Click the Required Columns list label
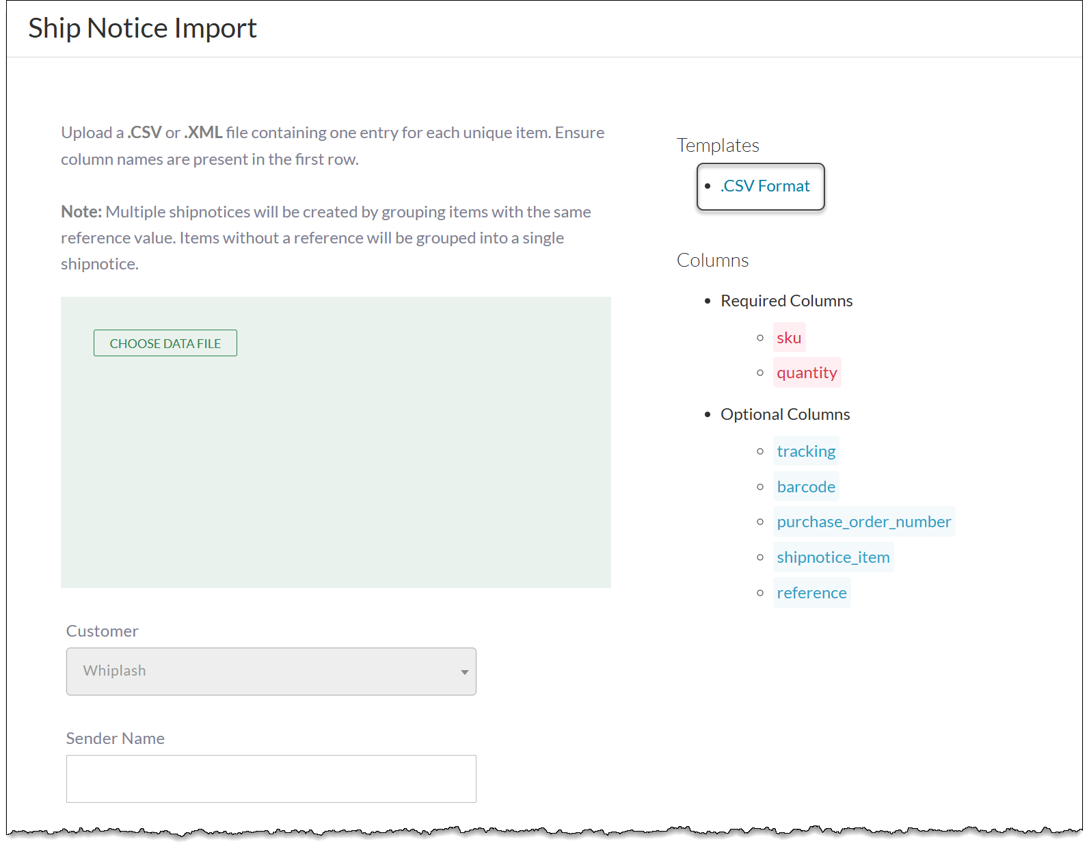 [787, 301]
